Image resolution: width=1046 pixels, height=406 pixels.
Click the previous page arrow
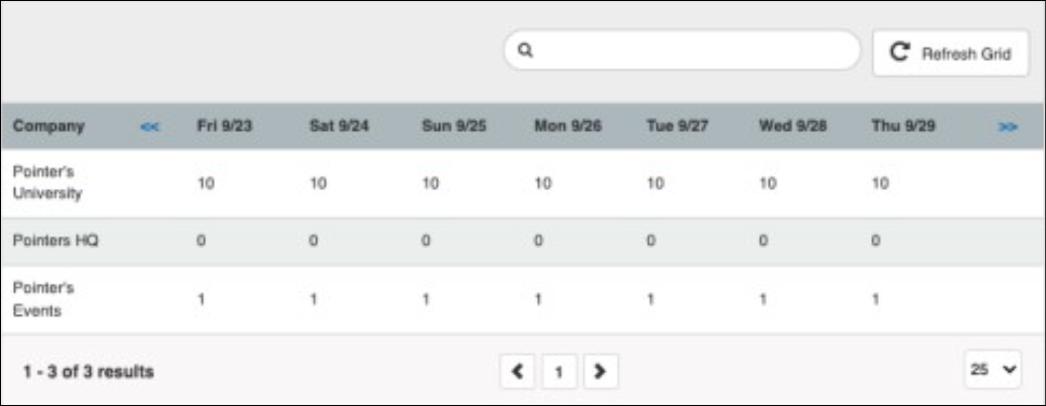[x=517, y=371]
